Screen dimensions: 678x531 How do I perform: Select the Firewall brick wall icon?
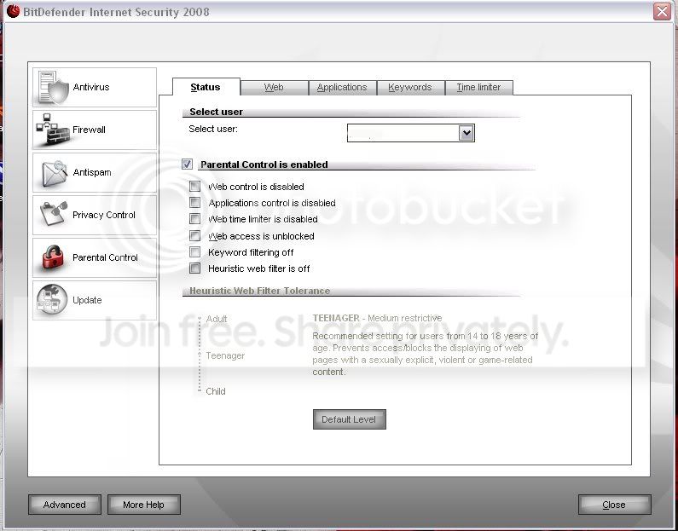(52, 130)
